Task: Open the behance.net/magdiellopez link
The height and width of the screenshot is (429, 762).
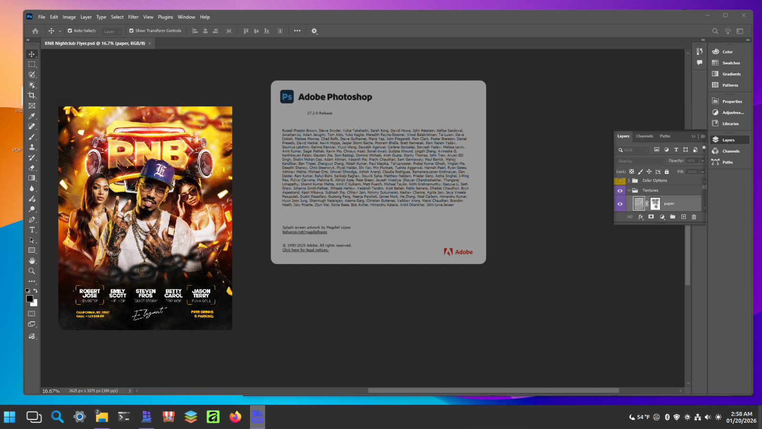Action: [x=305, y=232]
